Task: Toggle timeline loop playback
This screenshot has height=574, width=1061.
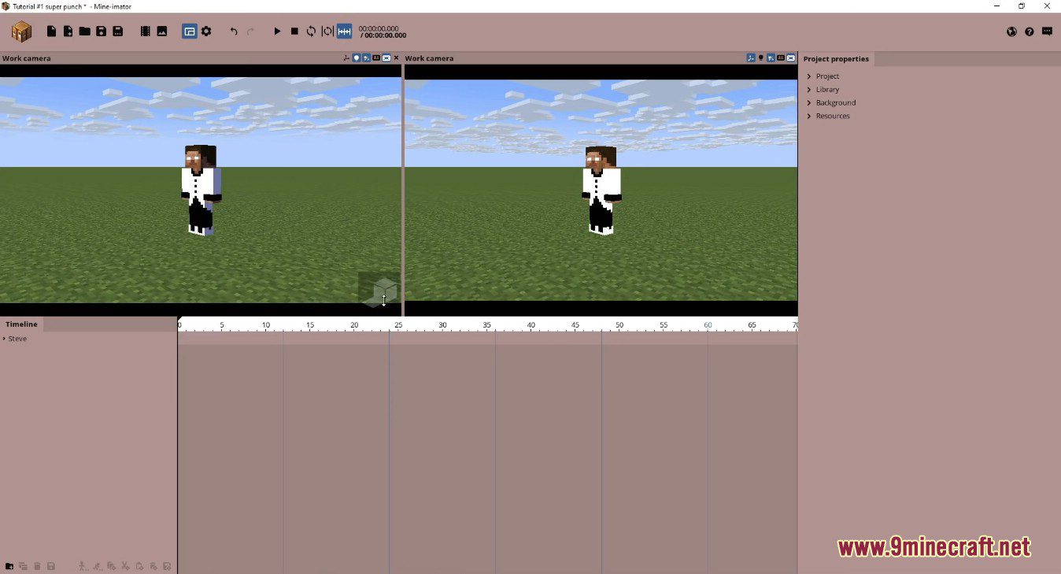Action: click(x=311, y=31)
